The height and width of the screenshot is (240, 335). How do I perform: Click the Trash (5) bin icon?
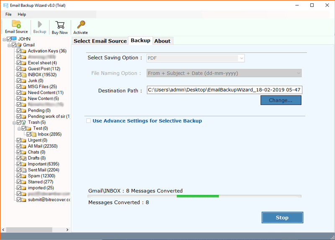tap(24, 122)
